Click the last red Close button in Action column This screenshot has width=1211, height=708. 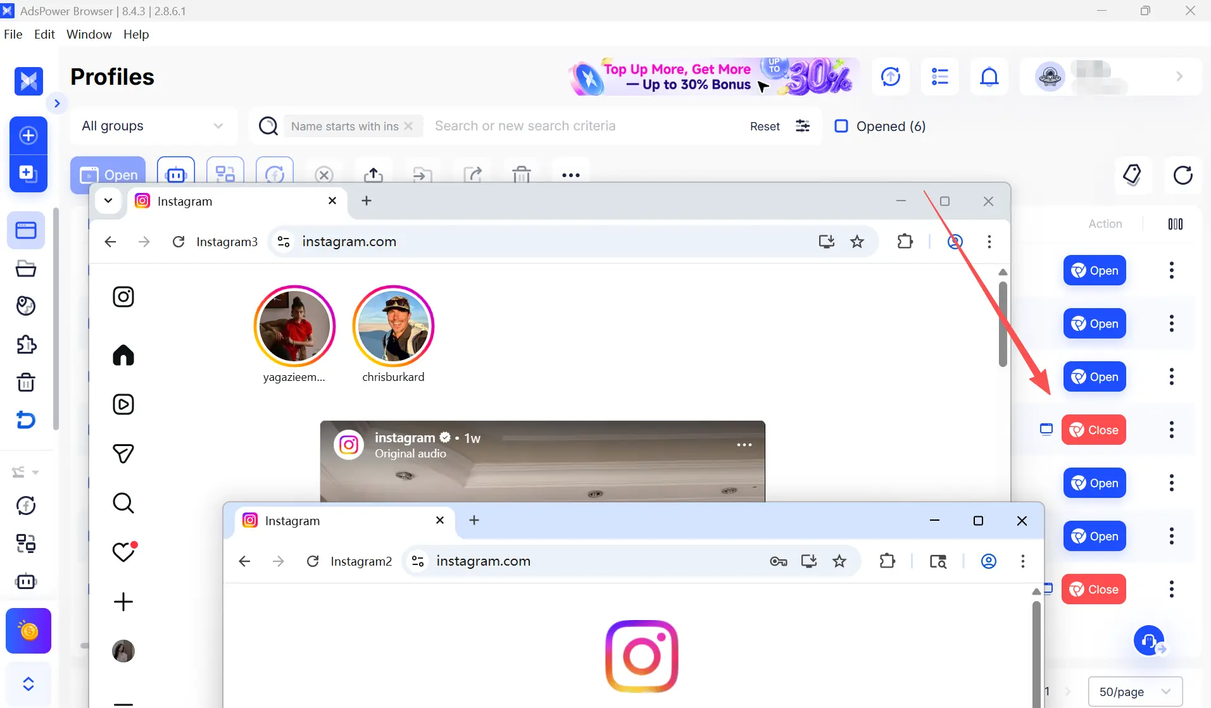(x=1094, y=589)
